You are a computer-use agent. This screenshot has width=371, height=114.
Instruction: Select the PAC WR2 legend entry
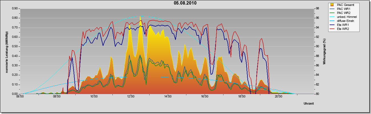click(343, 13)
